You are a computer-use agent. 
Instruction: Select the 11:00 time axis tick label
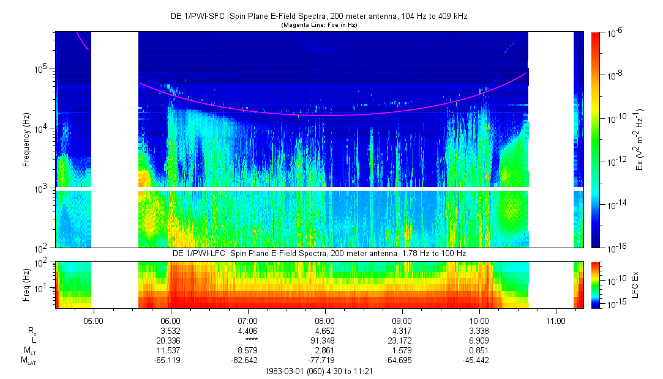click(556, 319)
